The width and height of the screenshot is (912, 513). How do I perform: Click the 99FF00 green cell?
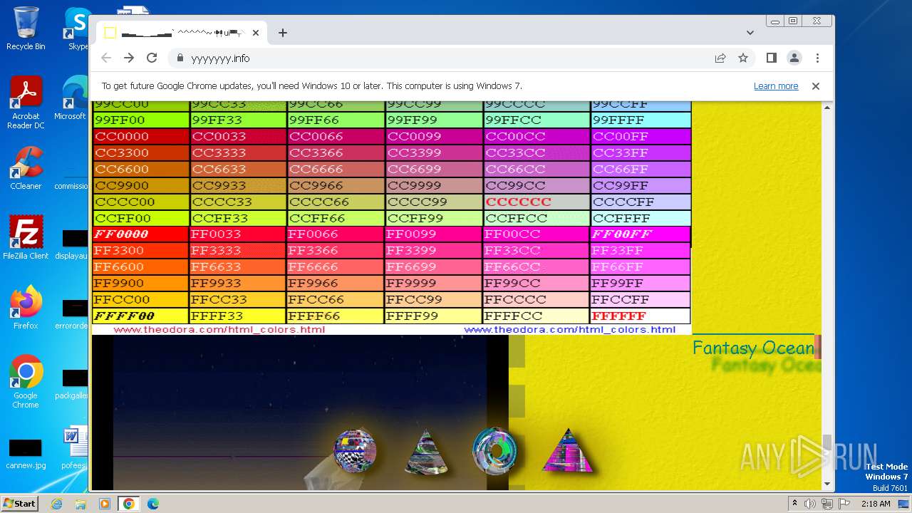141,120
